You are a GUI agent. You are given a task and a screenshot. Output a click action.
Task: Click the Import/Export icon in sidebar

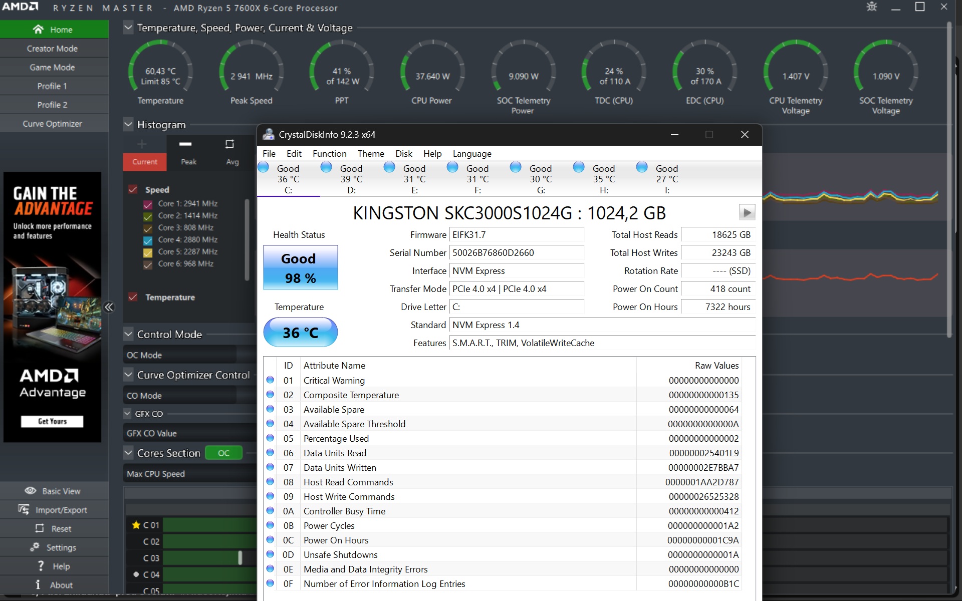[24, 510]
